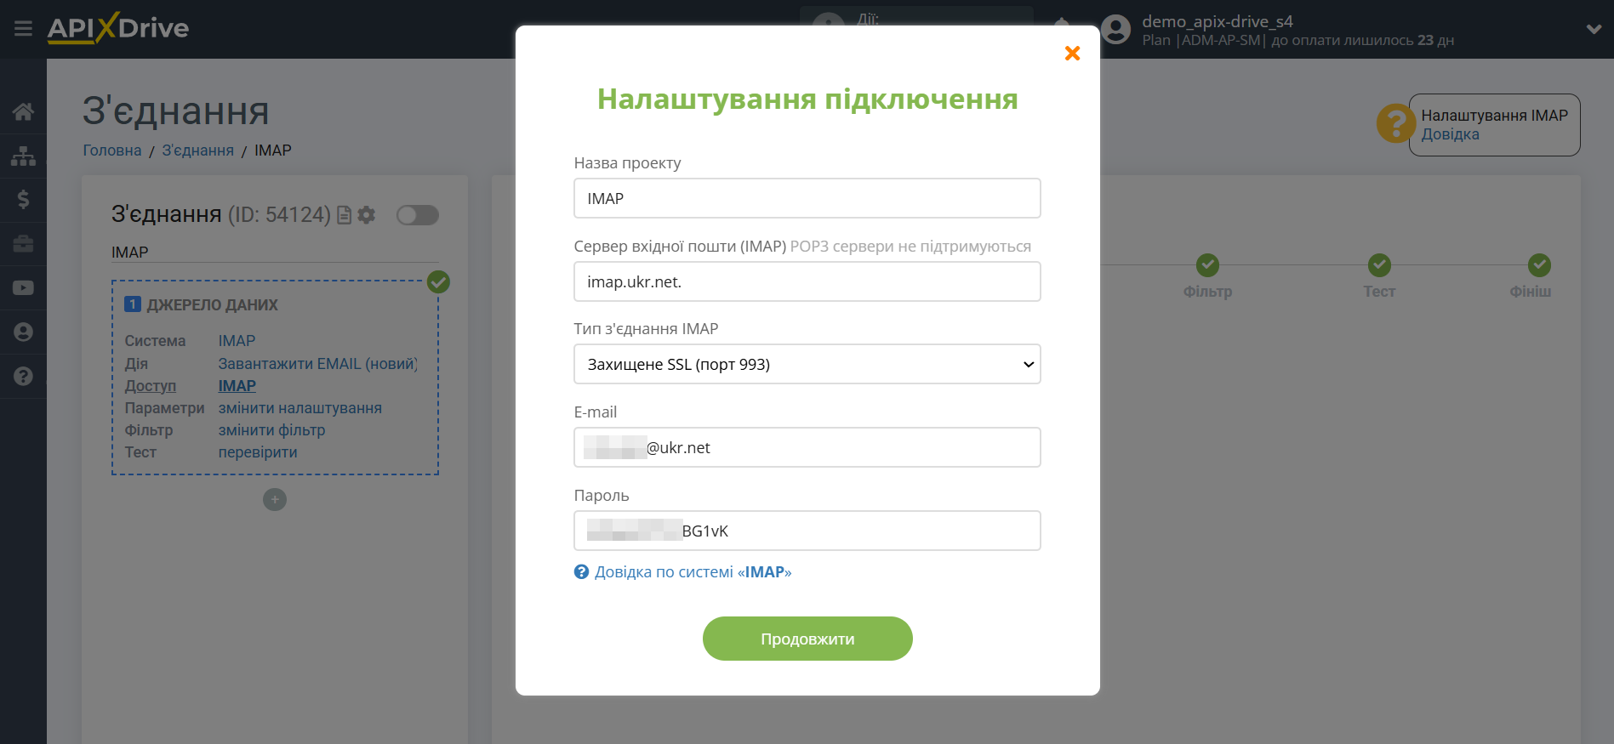Open the billing dollar sidebar icon

click(x=23, y=200)
